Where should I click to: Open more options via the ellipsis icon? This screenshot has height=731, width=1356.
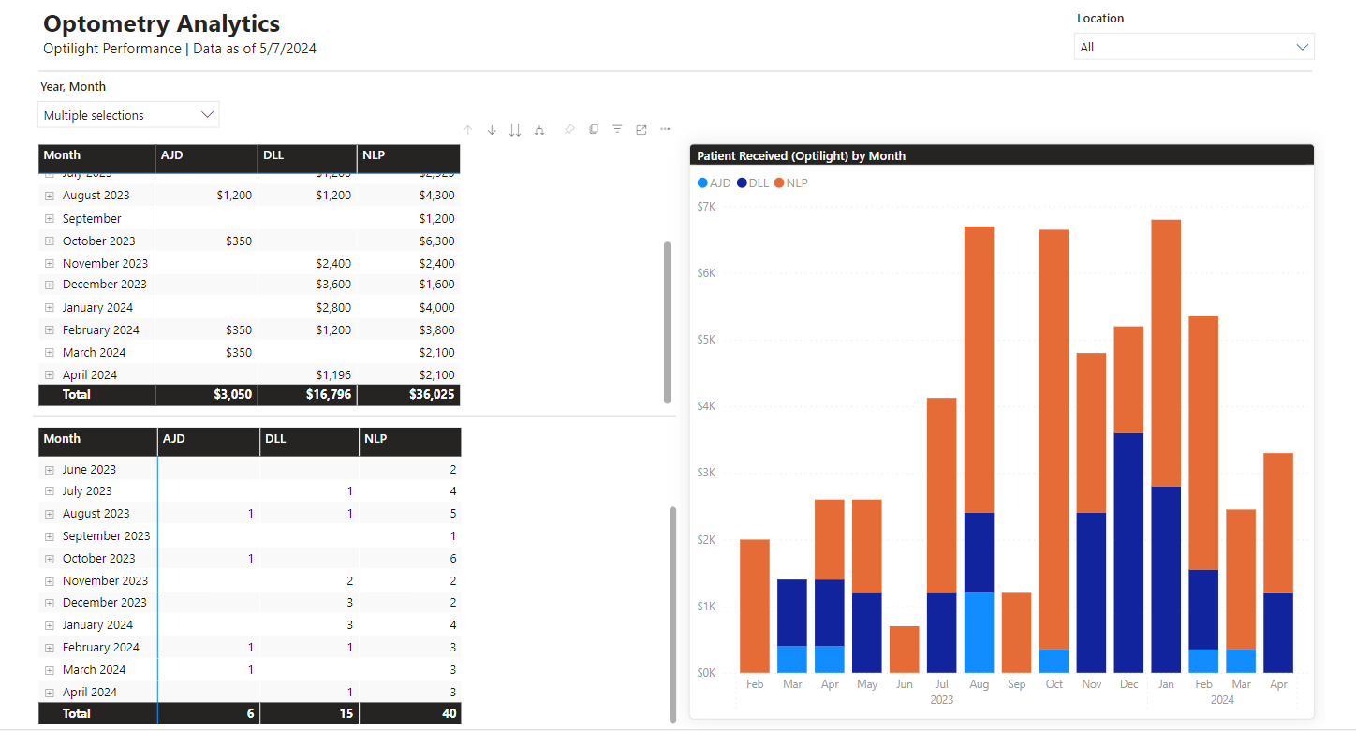[665, 129]
